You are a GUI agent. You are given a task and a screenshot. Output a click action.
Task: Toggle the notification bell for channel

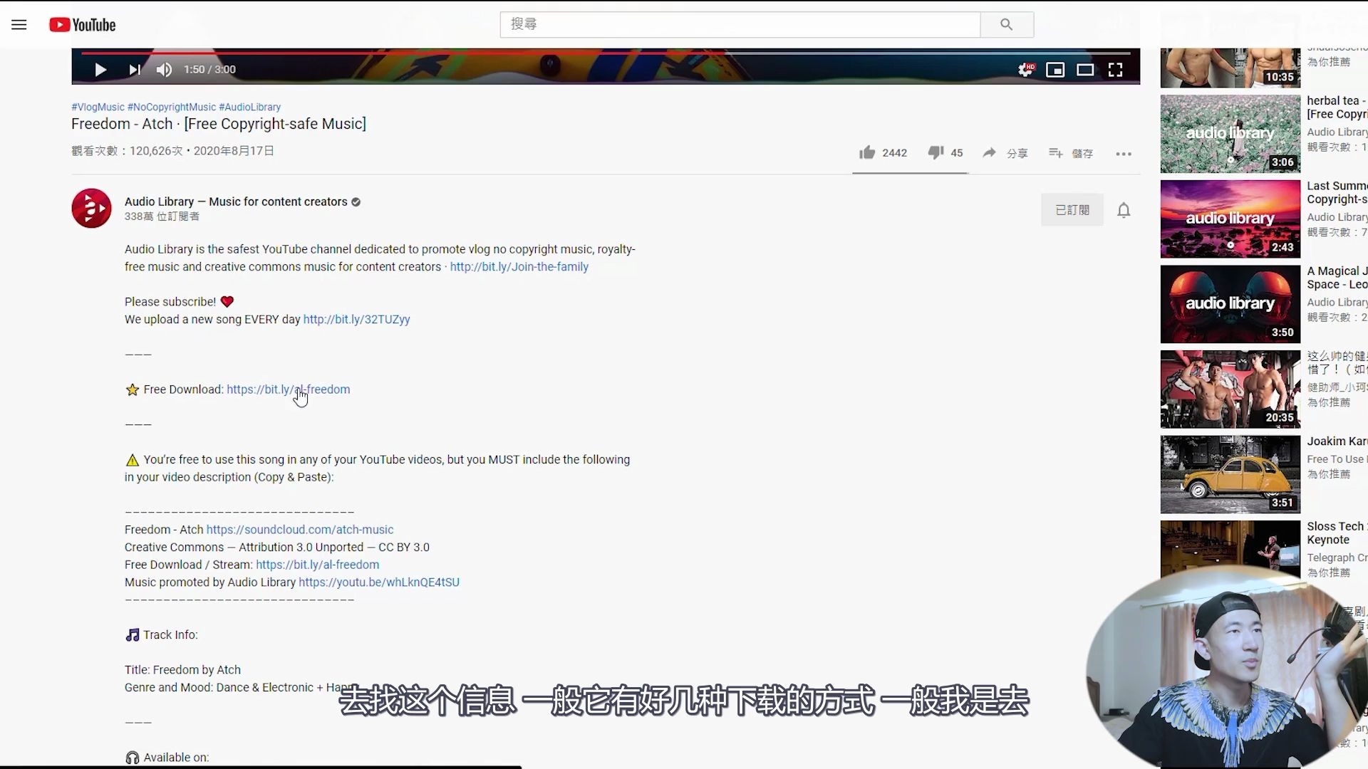tap(1124, 210)
